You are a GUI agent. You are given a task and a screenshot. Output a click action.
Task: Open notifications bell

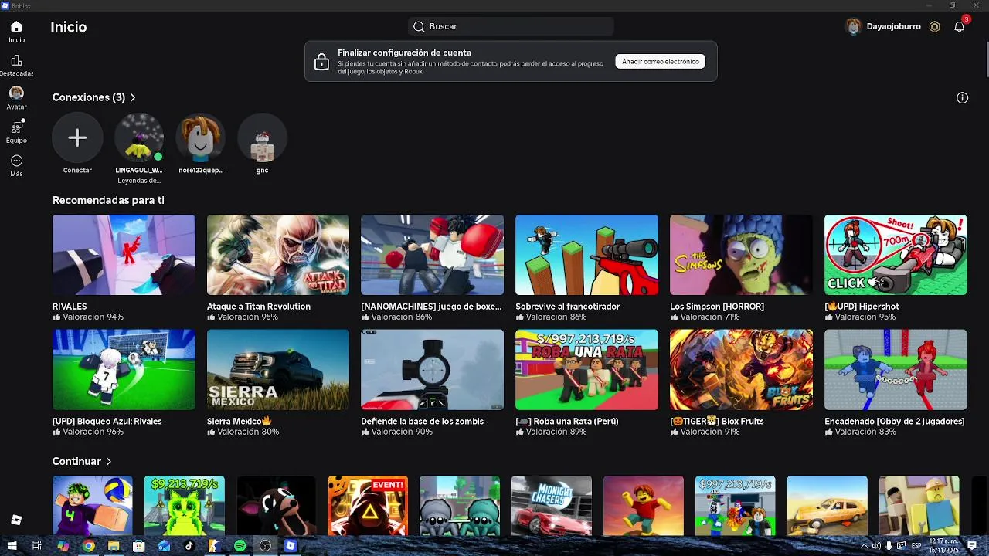coord(960,26)
